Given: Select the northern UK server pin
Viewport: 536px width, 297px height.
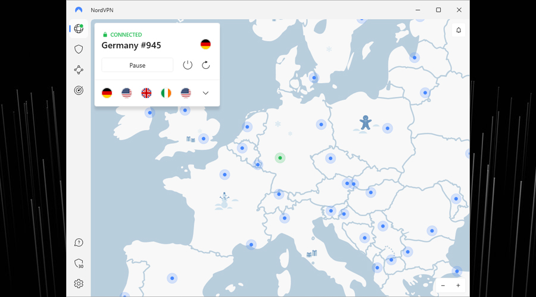Looking at the screenshot, I should click(x=185, y=110).
